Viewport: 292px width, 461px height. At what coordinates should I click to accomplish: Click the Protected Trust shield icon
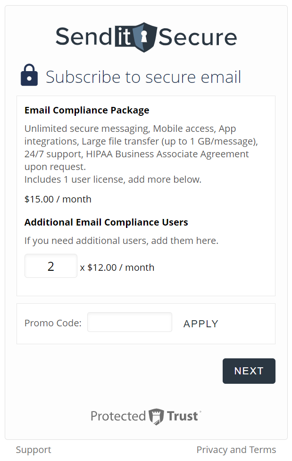tap(156, 416)
